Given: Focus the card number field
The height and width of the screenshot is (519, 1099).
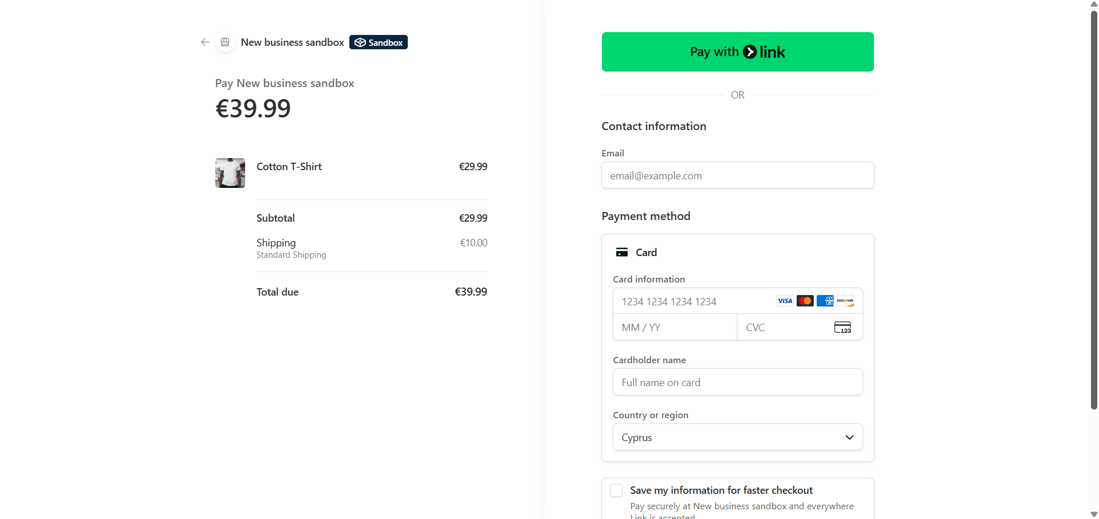Looking at the screenshot, I should point(687,301).
